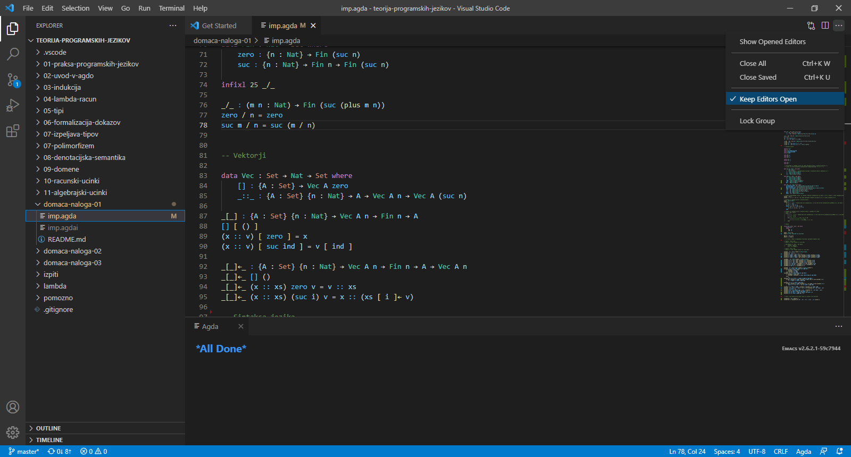Screen dimensions: 851x457
Task: Click the editor More Actions ellipsis
Action: [839, 26]
